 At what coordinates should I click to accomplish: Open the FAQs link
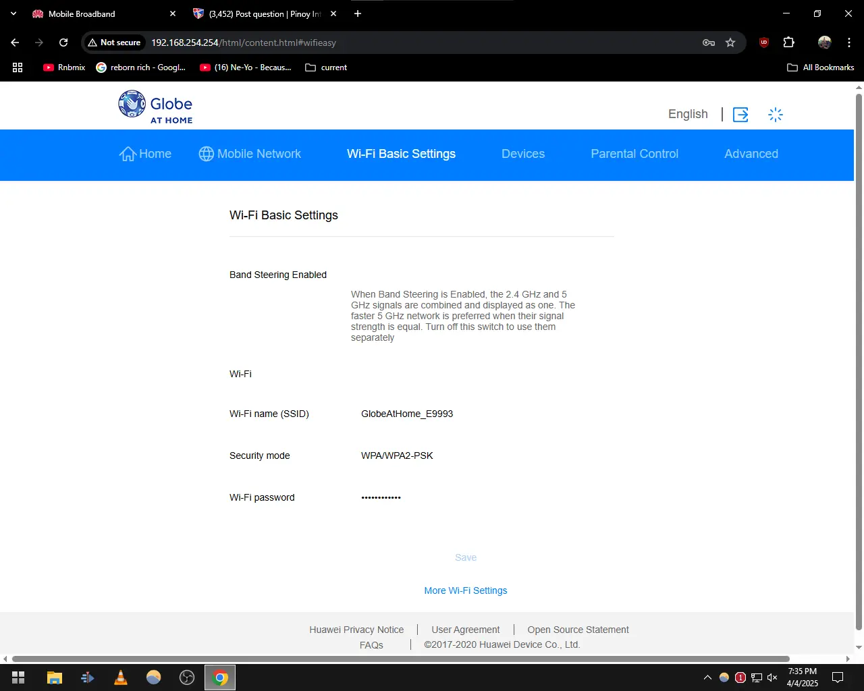pyautogui.click(x=371, y=645)
